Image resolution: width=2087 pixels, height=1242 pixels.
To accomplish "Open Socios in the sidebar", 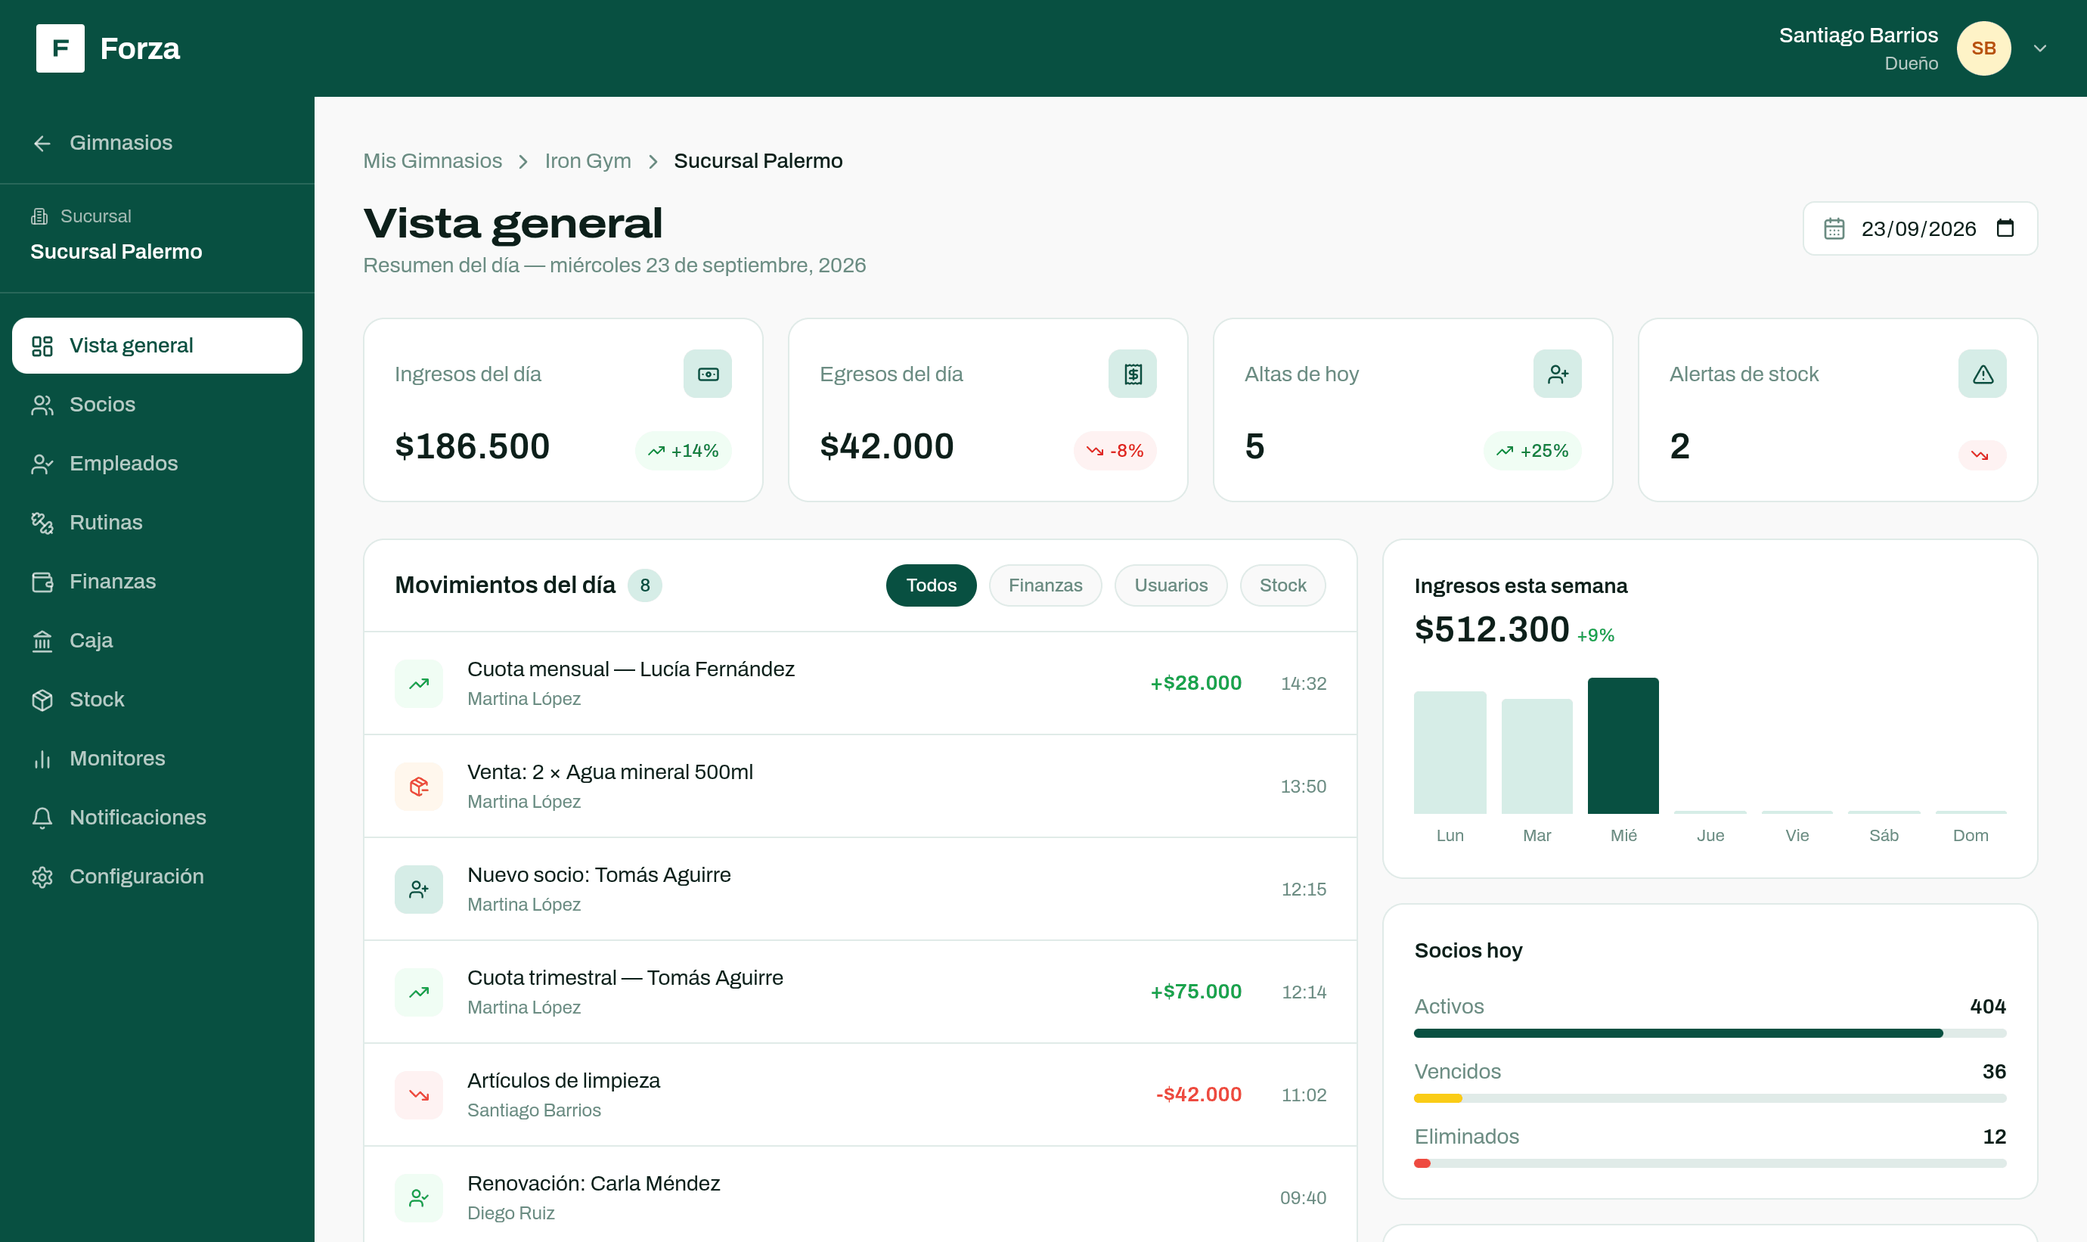I will click(x=157, y=404).
